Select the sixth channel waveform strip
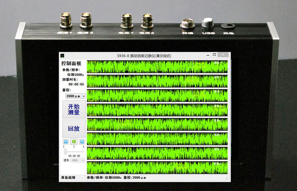The width and height of the screenshot is (297, 191). [x=157, y=138]
